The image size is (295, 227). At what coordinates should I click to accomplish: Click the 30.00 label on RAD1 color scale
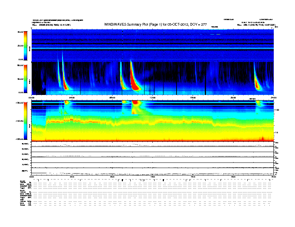tap(20, 79)
